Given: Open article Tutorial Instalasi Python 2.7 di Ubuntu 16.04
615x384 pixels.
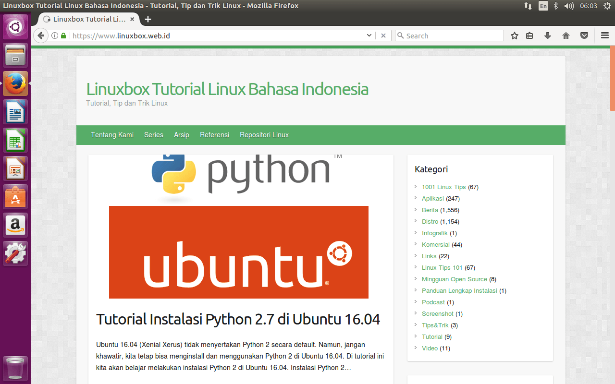Looking at the screenshot, I should pos(238,319).
